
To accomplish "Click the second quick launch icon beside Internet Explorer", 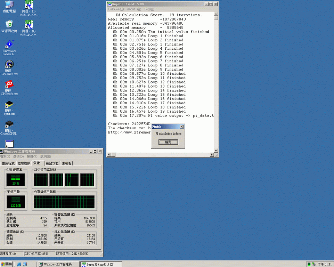I will (25, 264).
